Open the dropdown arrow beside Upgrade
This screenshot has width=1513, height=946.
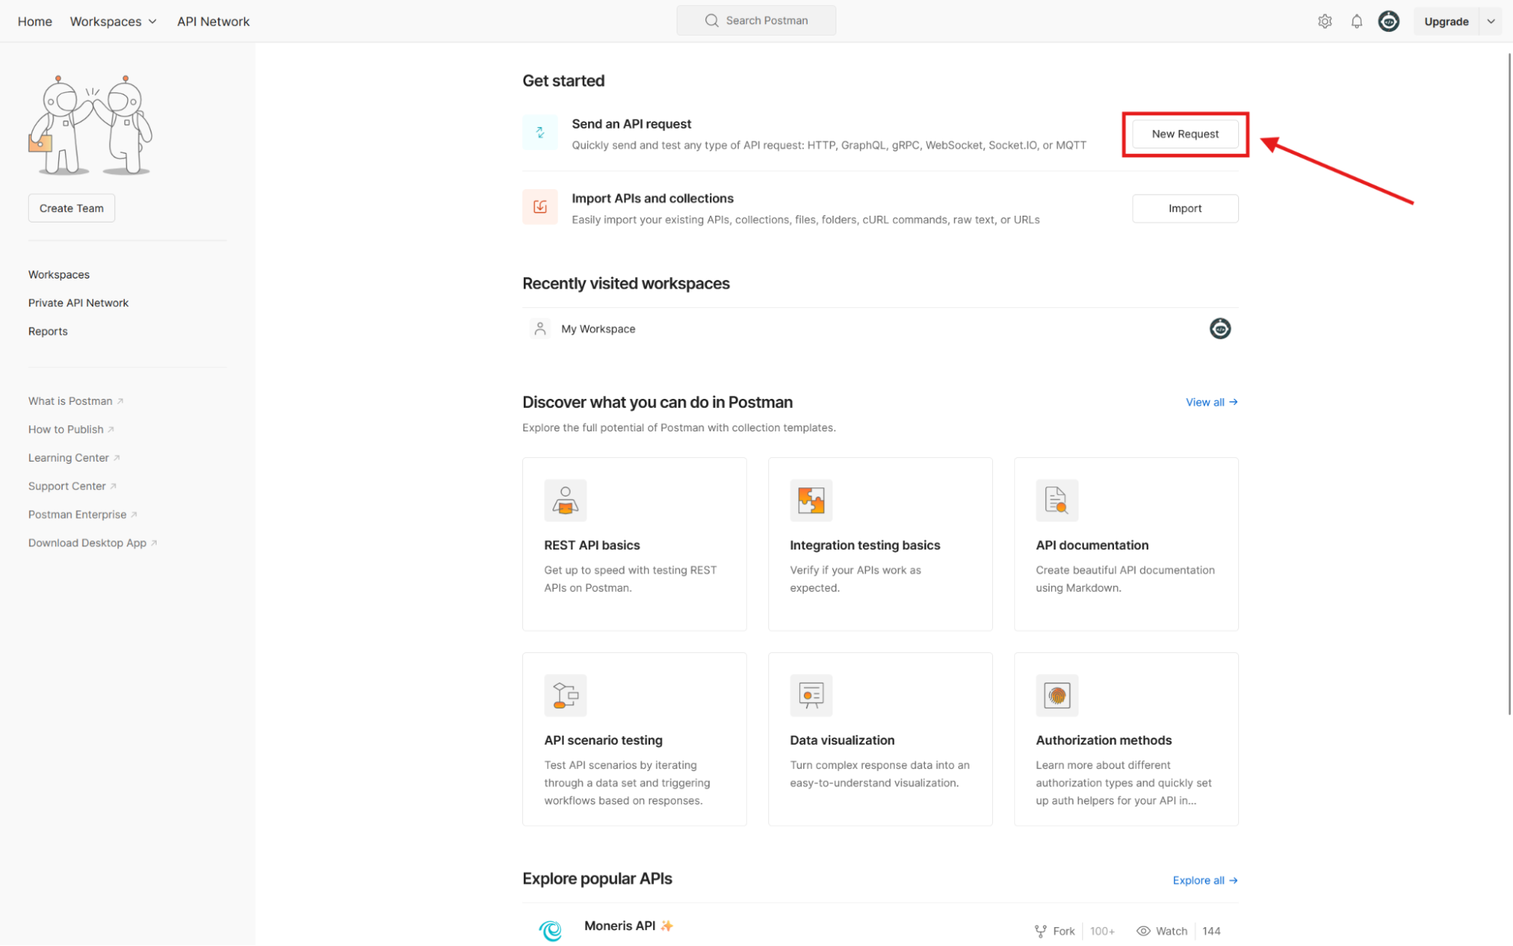coord(1490,21)
